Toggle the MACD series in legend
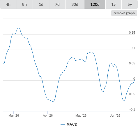This screenshot has height=132, width=138. pyautogui.click(x=72, y=124)
